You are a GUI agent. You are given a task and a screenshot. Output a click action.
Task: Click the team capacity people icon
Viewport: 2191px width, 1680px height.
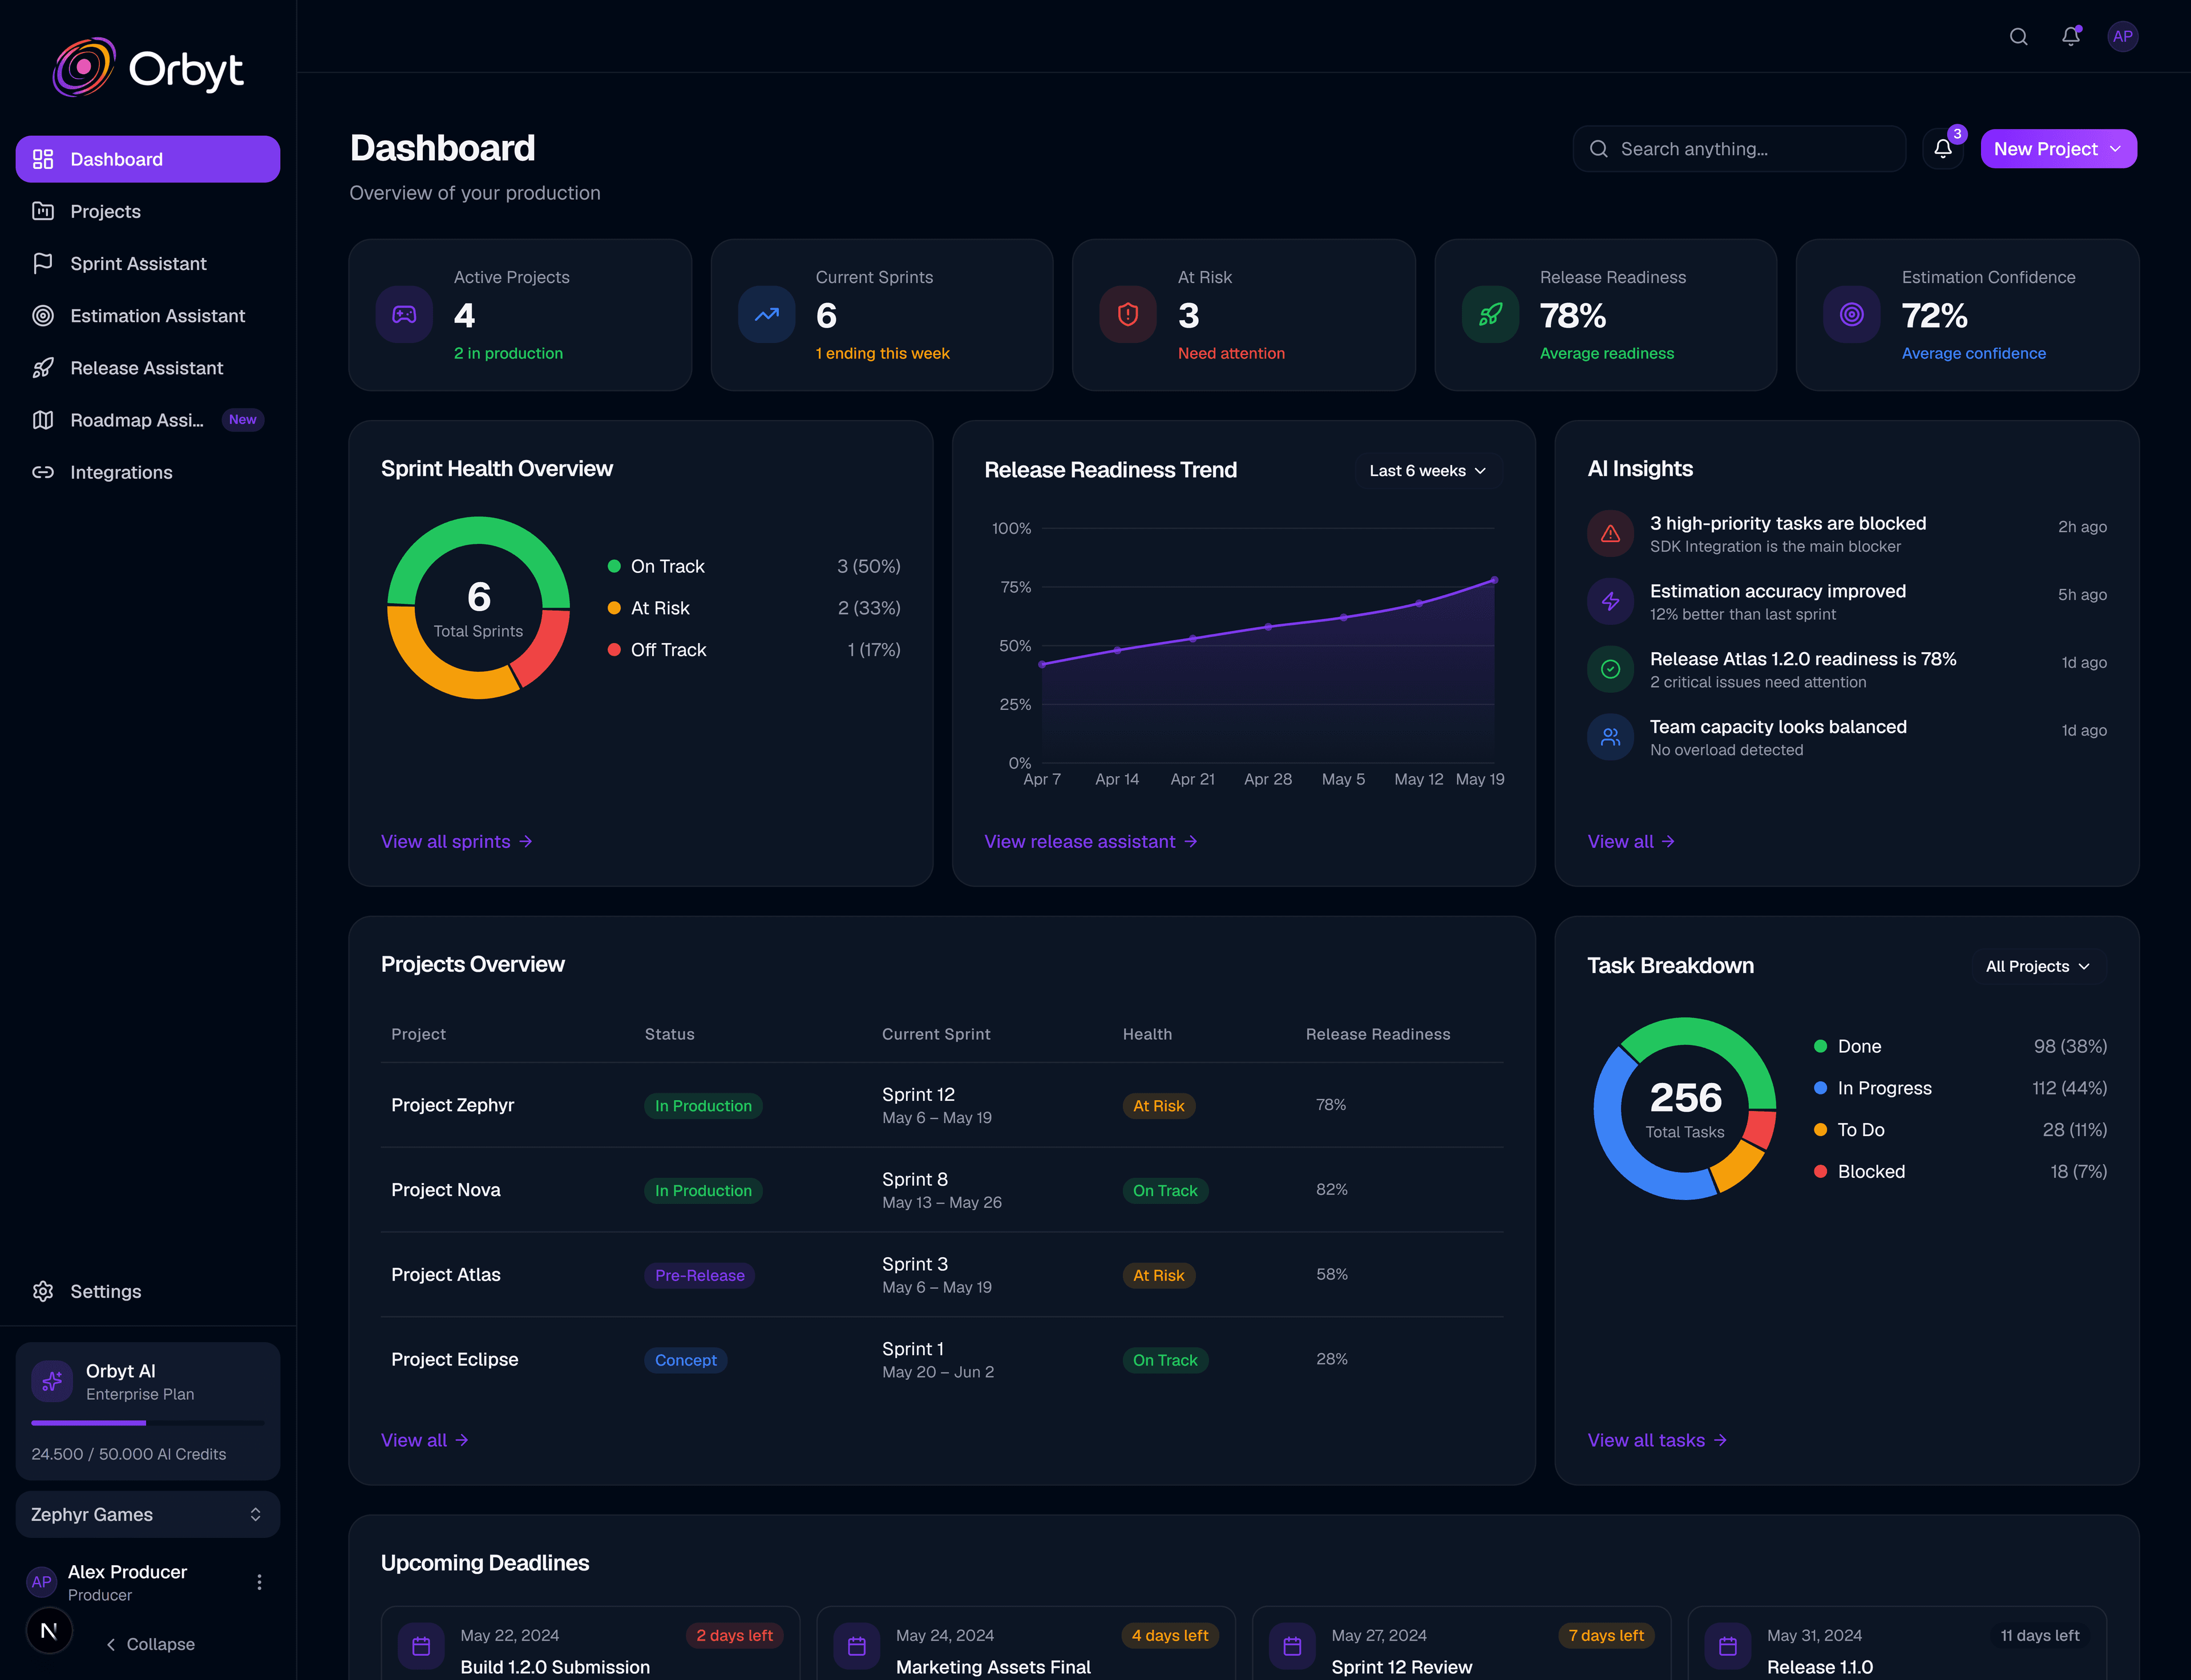(1611, 737)
